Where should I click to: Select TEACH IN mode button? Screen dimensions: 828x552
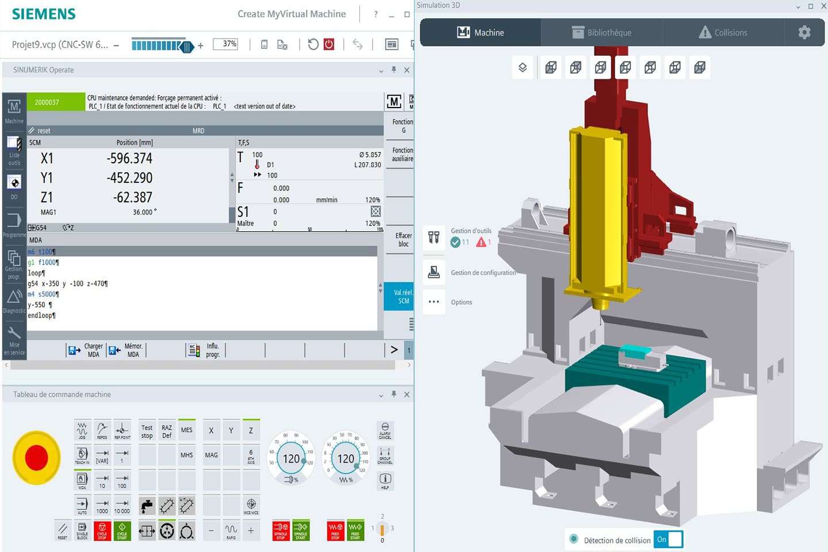tap(82, 455)
